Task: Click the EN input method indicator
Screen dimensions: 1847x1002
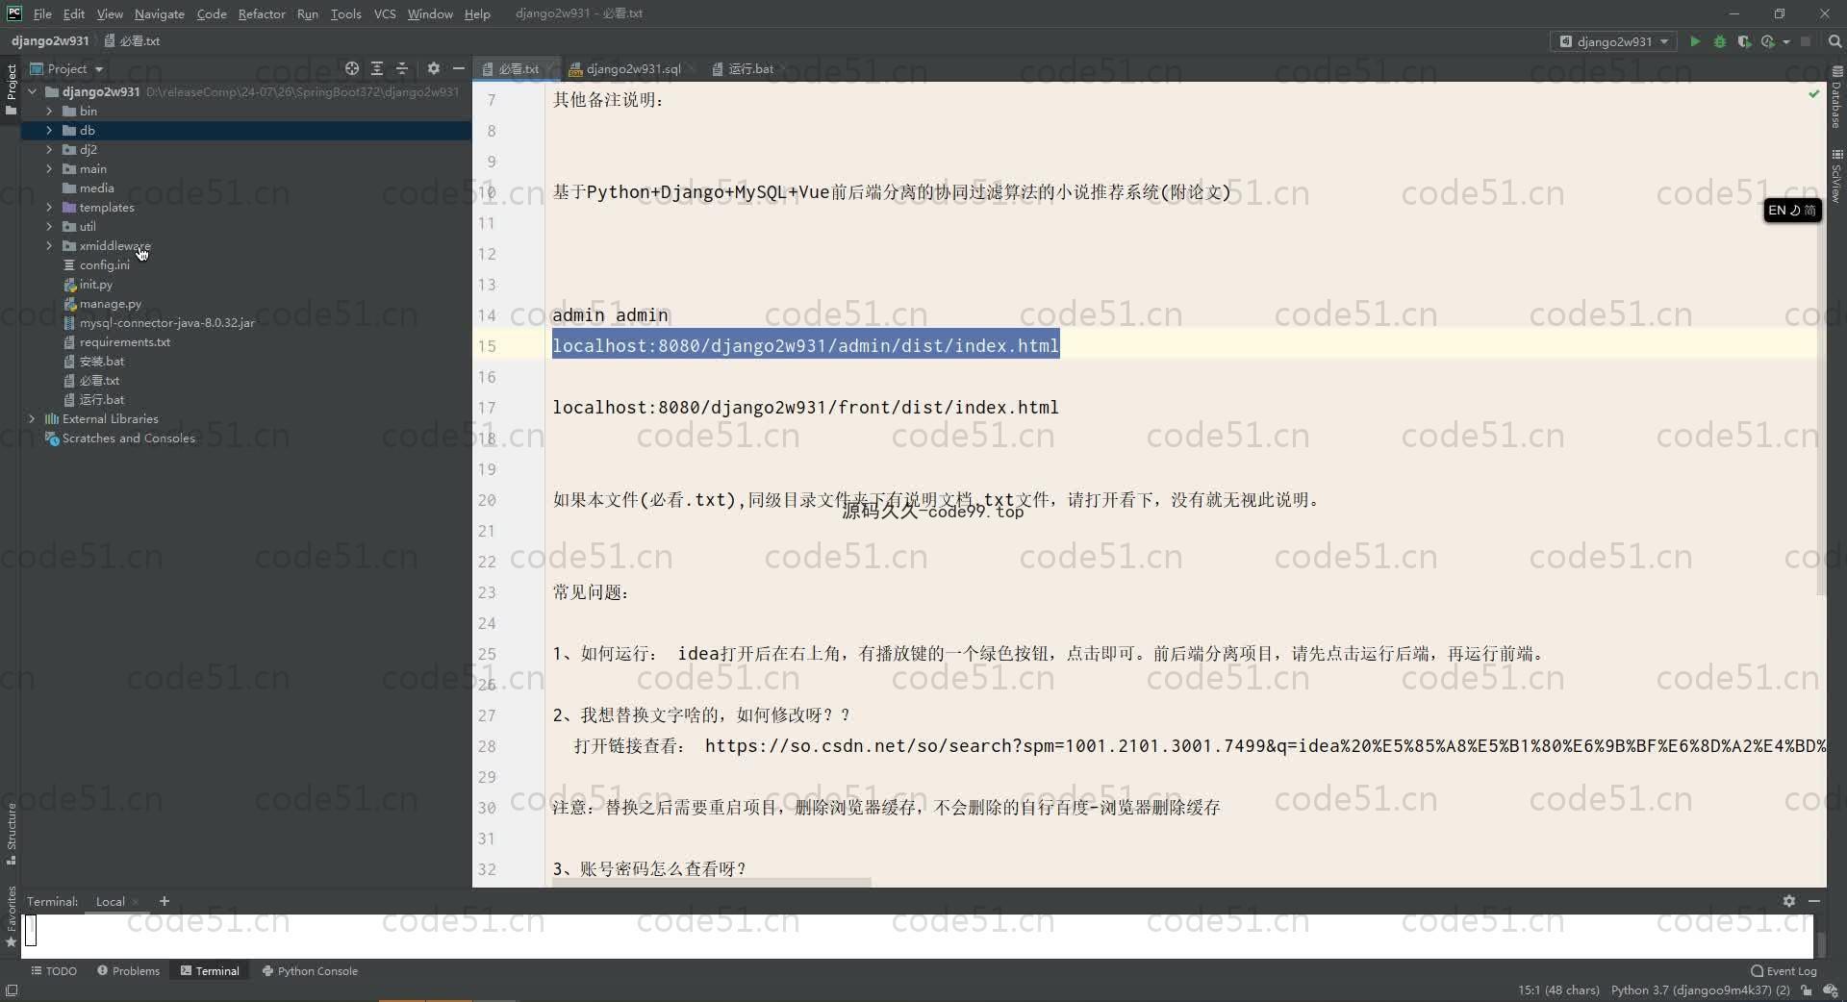Action: click(1792, 211)
